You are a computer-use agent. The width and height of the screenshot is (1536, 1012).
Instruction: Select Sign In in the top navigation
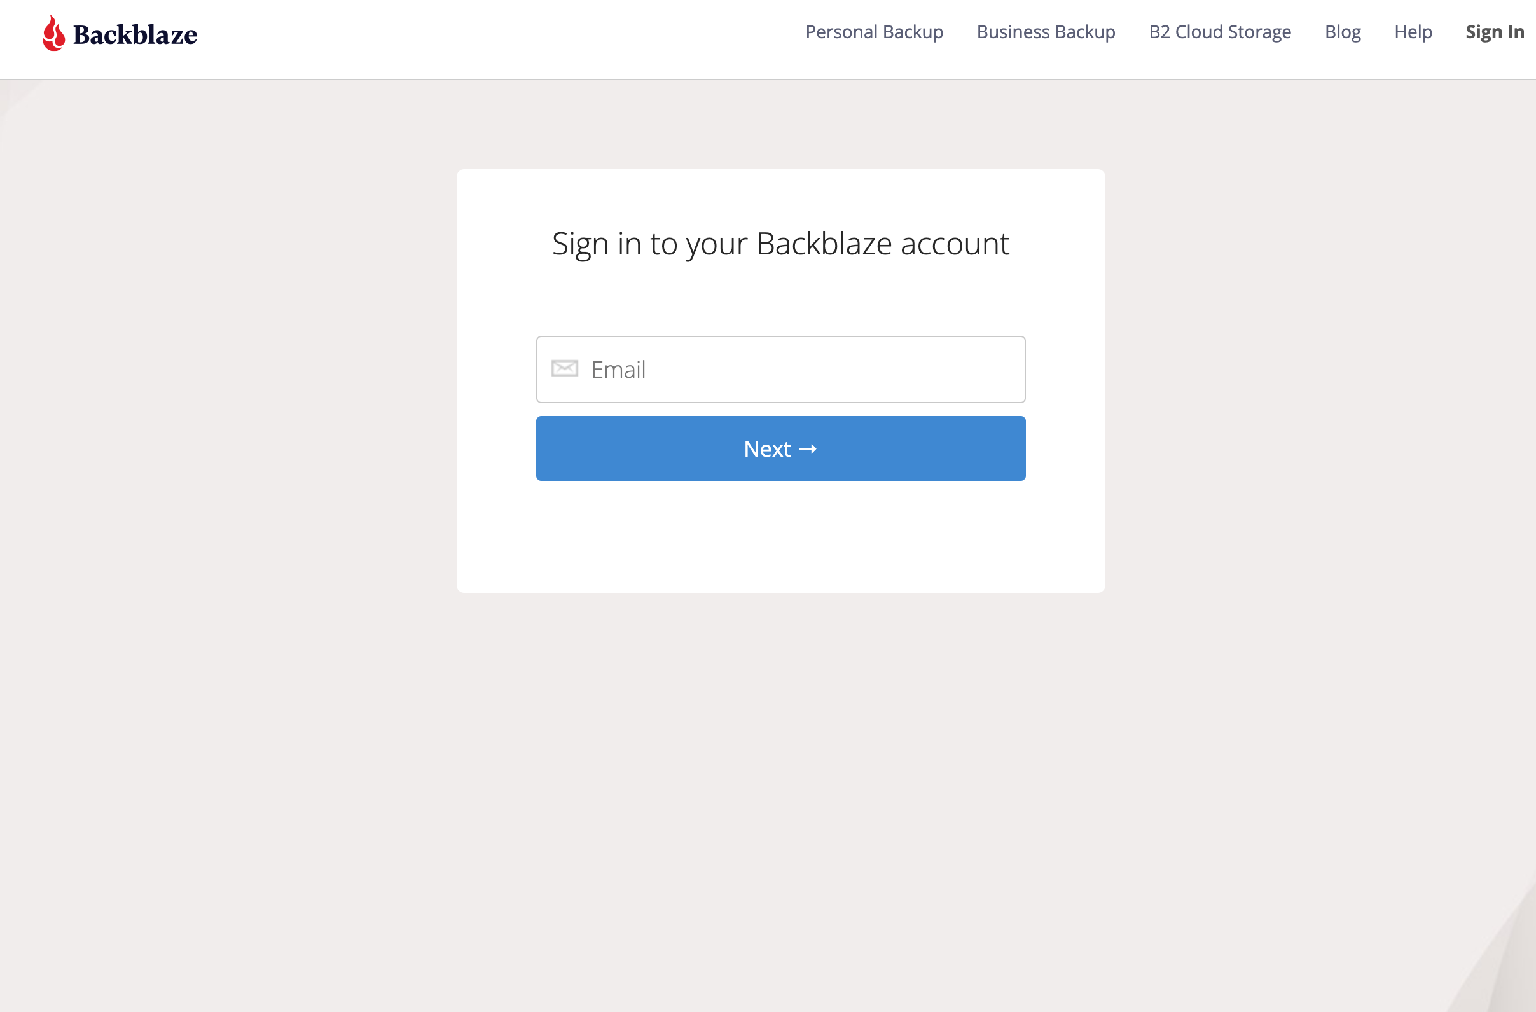coord(1494,32)
